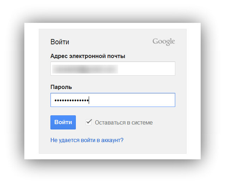Click the "Пароль" label

(61, 87)
